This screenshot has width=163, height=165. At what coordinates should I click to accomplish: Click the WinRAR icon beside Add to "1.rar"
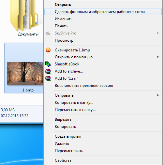[48, 78]
